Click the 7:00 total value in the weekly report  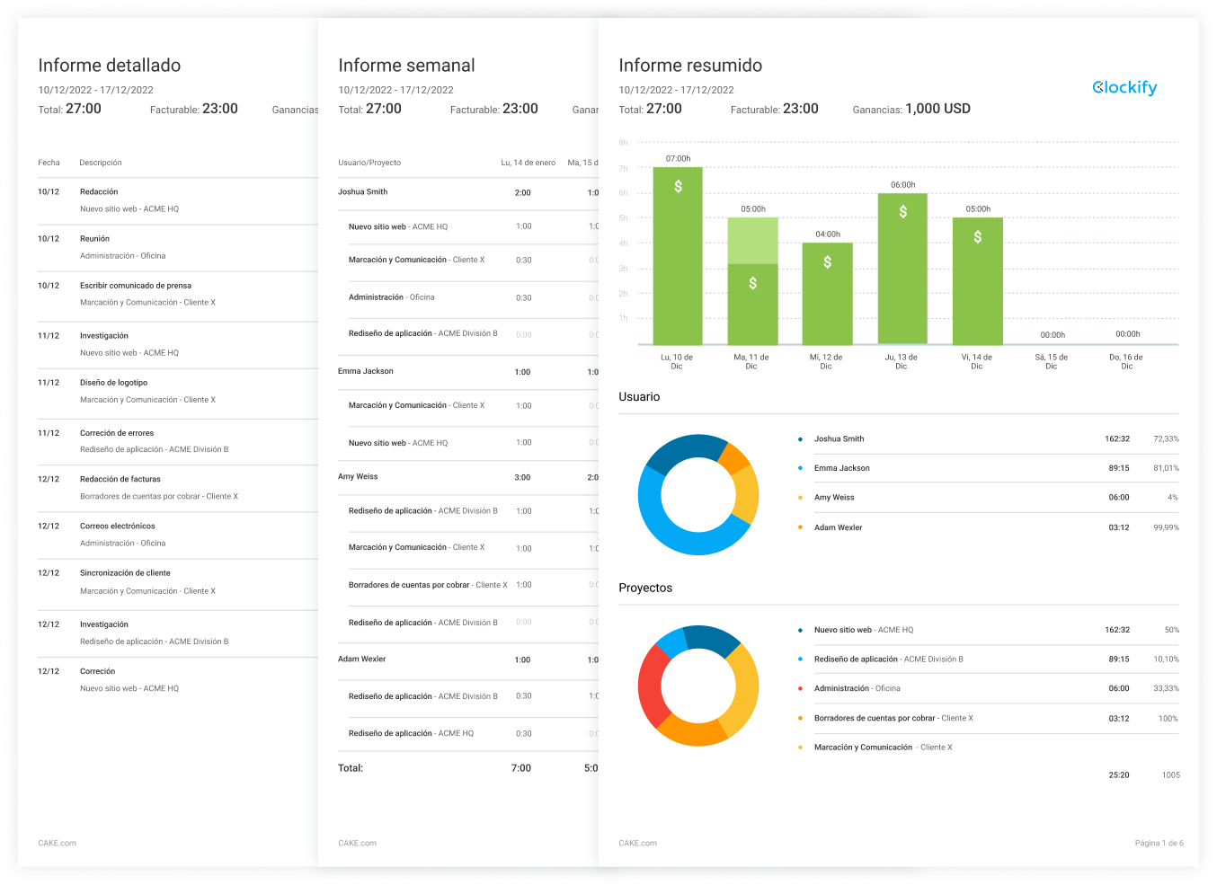tap(521, 768)
